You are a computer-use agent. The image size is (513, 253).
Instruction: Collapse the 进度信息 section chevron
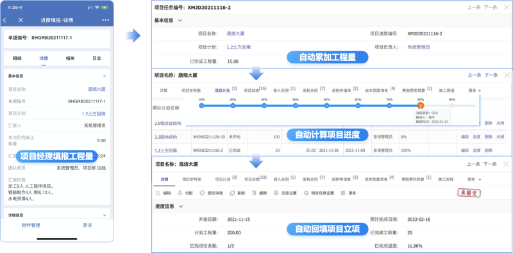[180, 207]
